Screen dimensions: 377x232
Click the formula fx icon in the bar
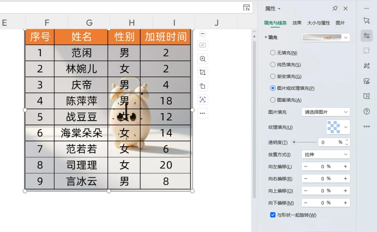pyautogui.click(x=246, y=8)
